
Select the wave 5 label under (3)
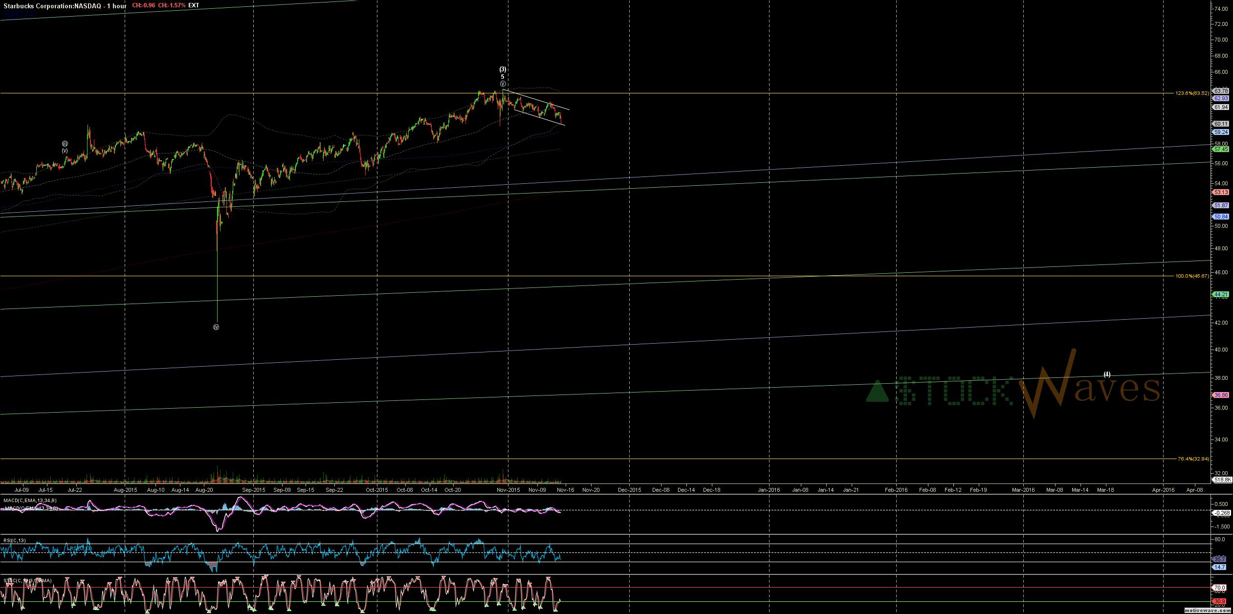click(x=503, y=77)
